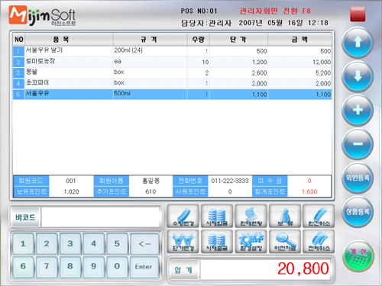Switch to admin screen via 관리자화면 전환 F8
This screenshot has width=382, height=286.
coord(275,11)
